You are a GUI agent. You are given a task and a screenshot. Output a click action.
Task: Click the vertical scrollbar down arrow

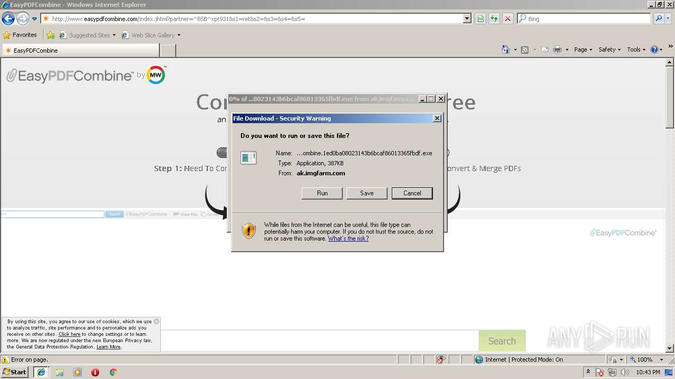670,348
